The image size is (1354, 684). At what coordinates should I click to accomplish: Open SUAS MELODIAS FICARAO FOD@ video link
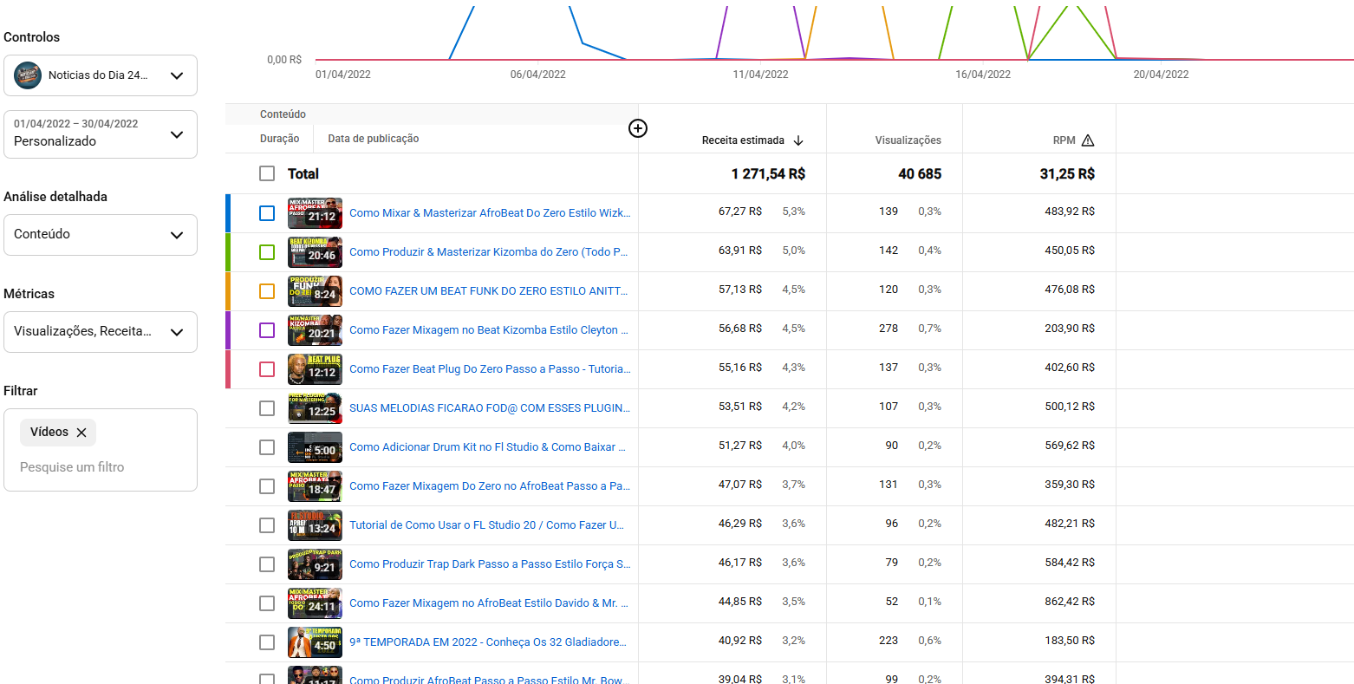pyautogui.click(x=490, y=408)
